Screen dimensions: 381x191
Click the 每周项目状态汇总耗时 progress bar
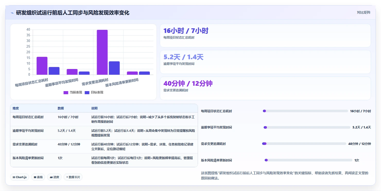305,111
